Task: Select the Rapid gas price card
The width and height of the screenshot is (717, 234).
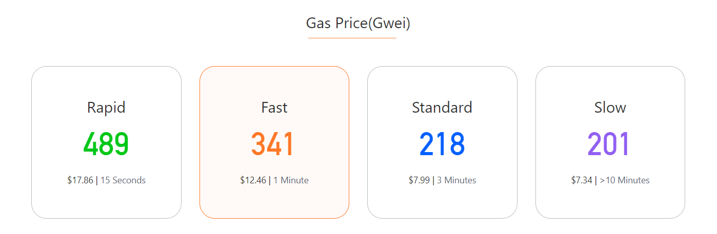Action: (106, 142)
